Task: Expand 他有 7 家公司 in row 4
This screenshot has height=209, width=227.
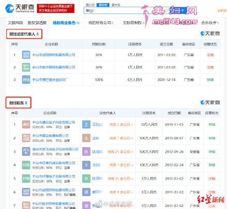Action: 121,165
